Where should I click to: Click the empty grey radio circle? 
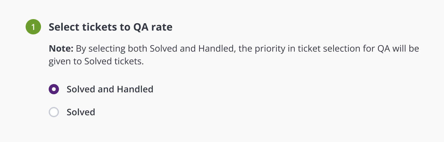[54, 112]
